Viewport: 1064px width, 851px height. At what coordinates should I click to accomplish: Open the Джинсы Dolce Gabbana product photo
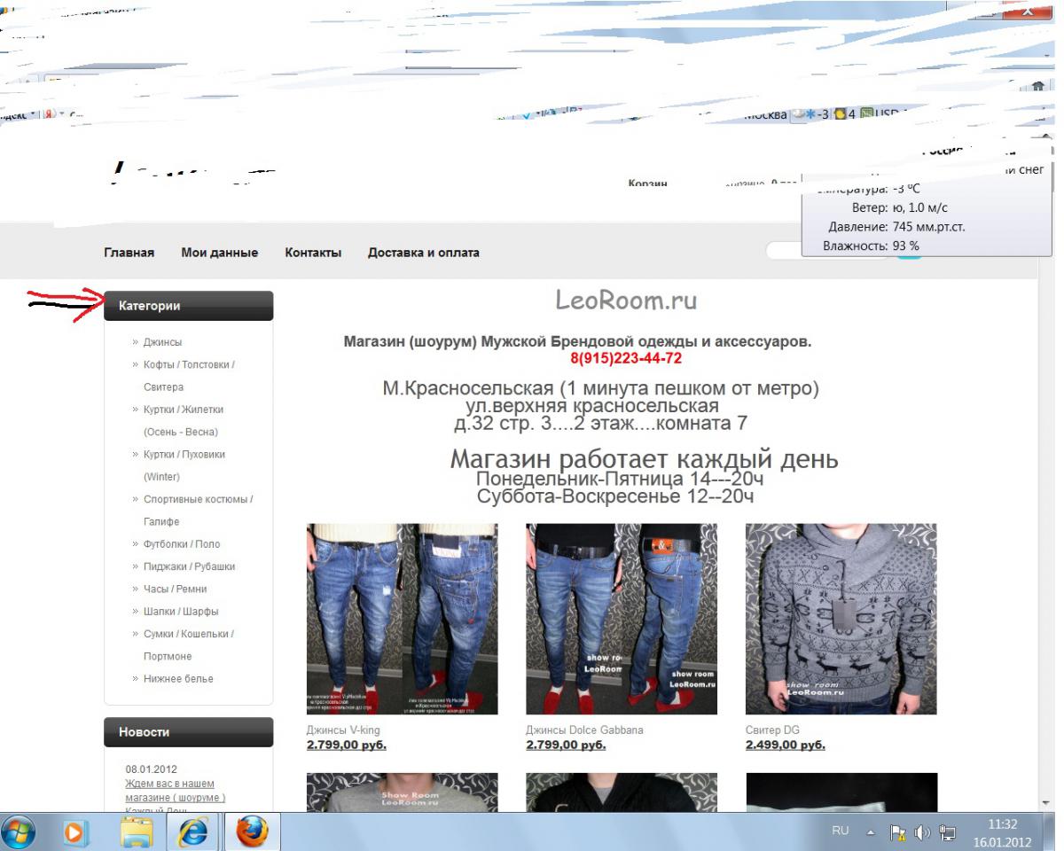pyautogui.click(x=622, y=619)
